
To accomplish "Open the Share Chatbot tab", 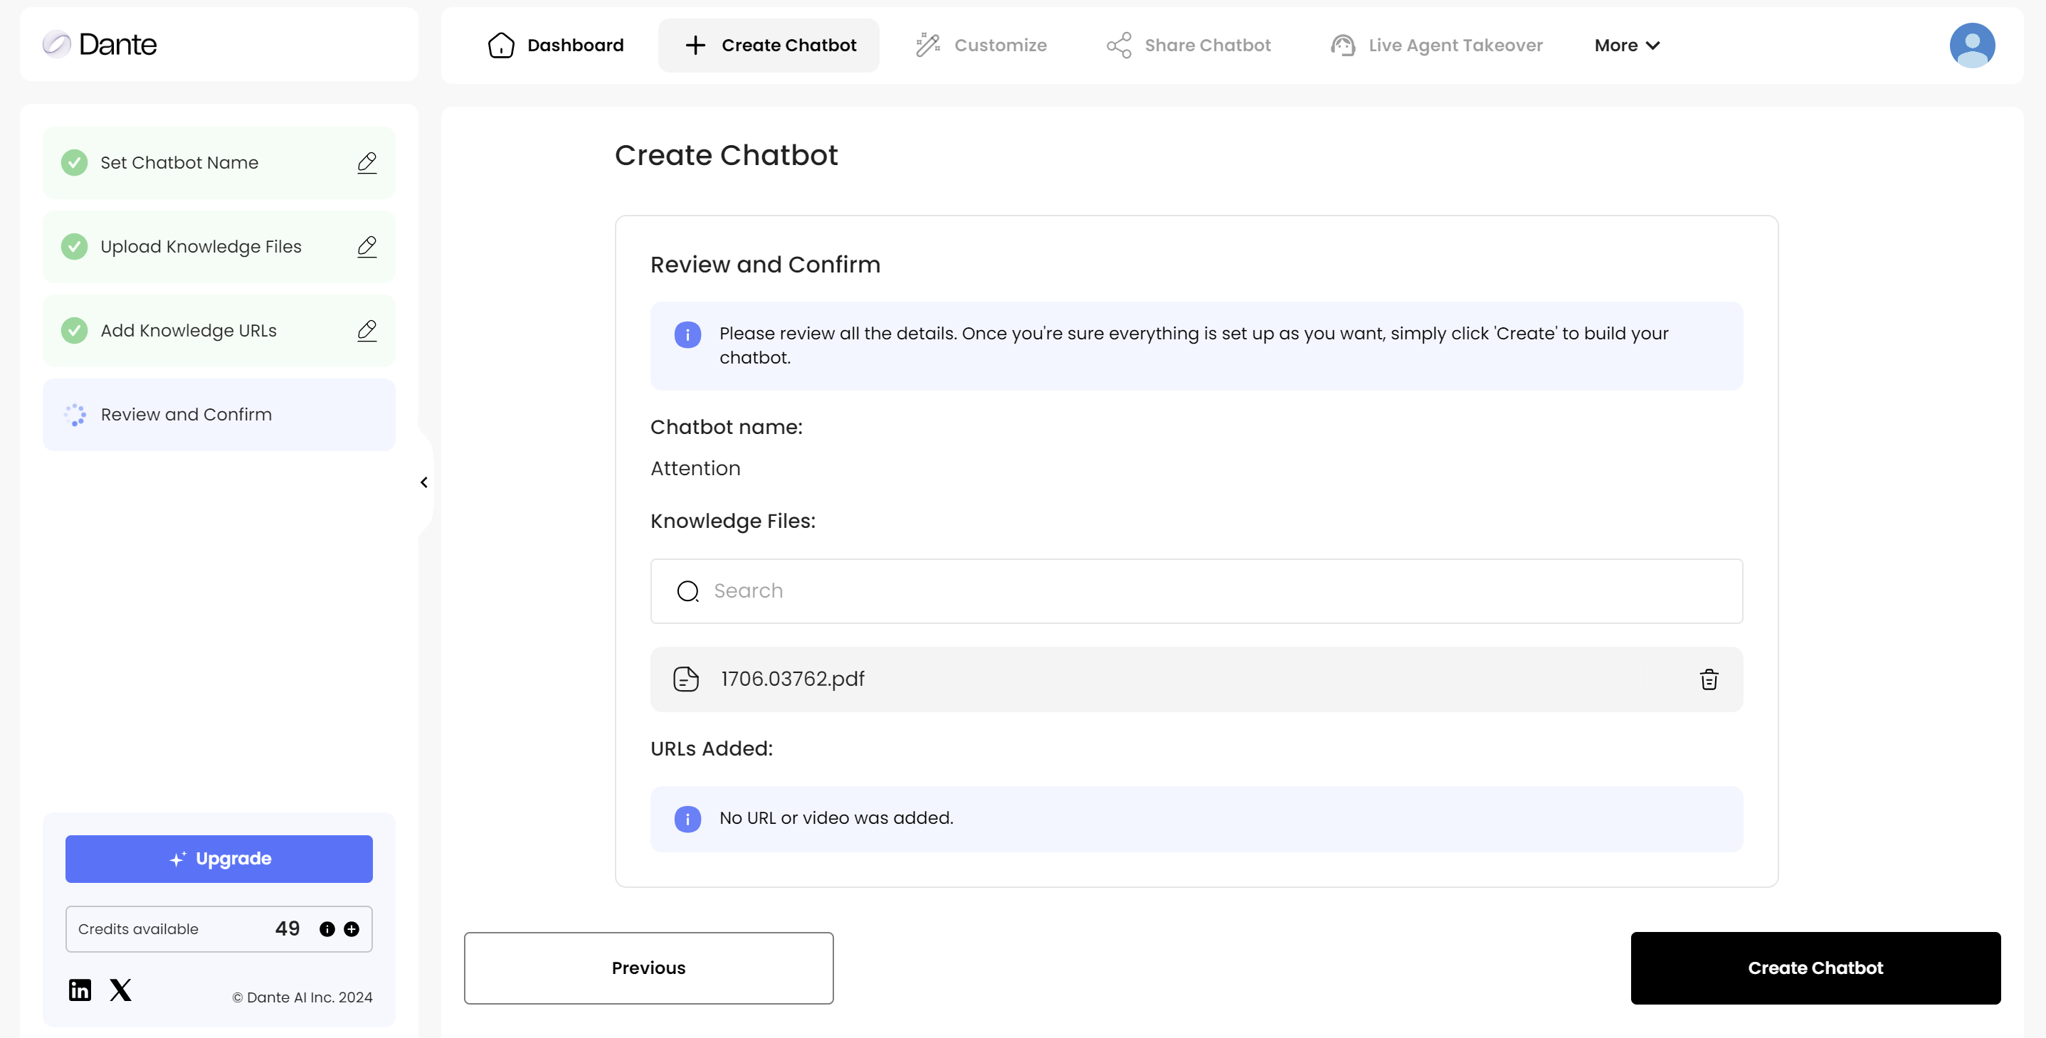I will point(1189,46).
